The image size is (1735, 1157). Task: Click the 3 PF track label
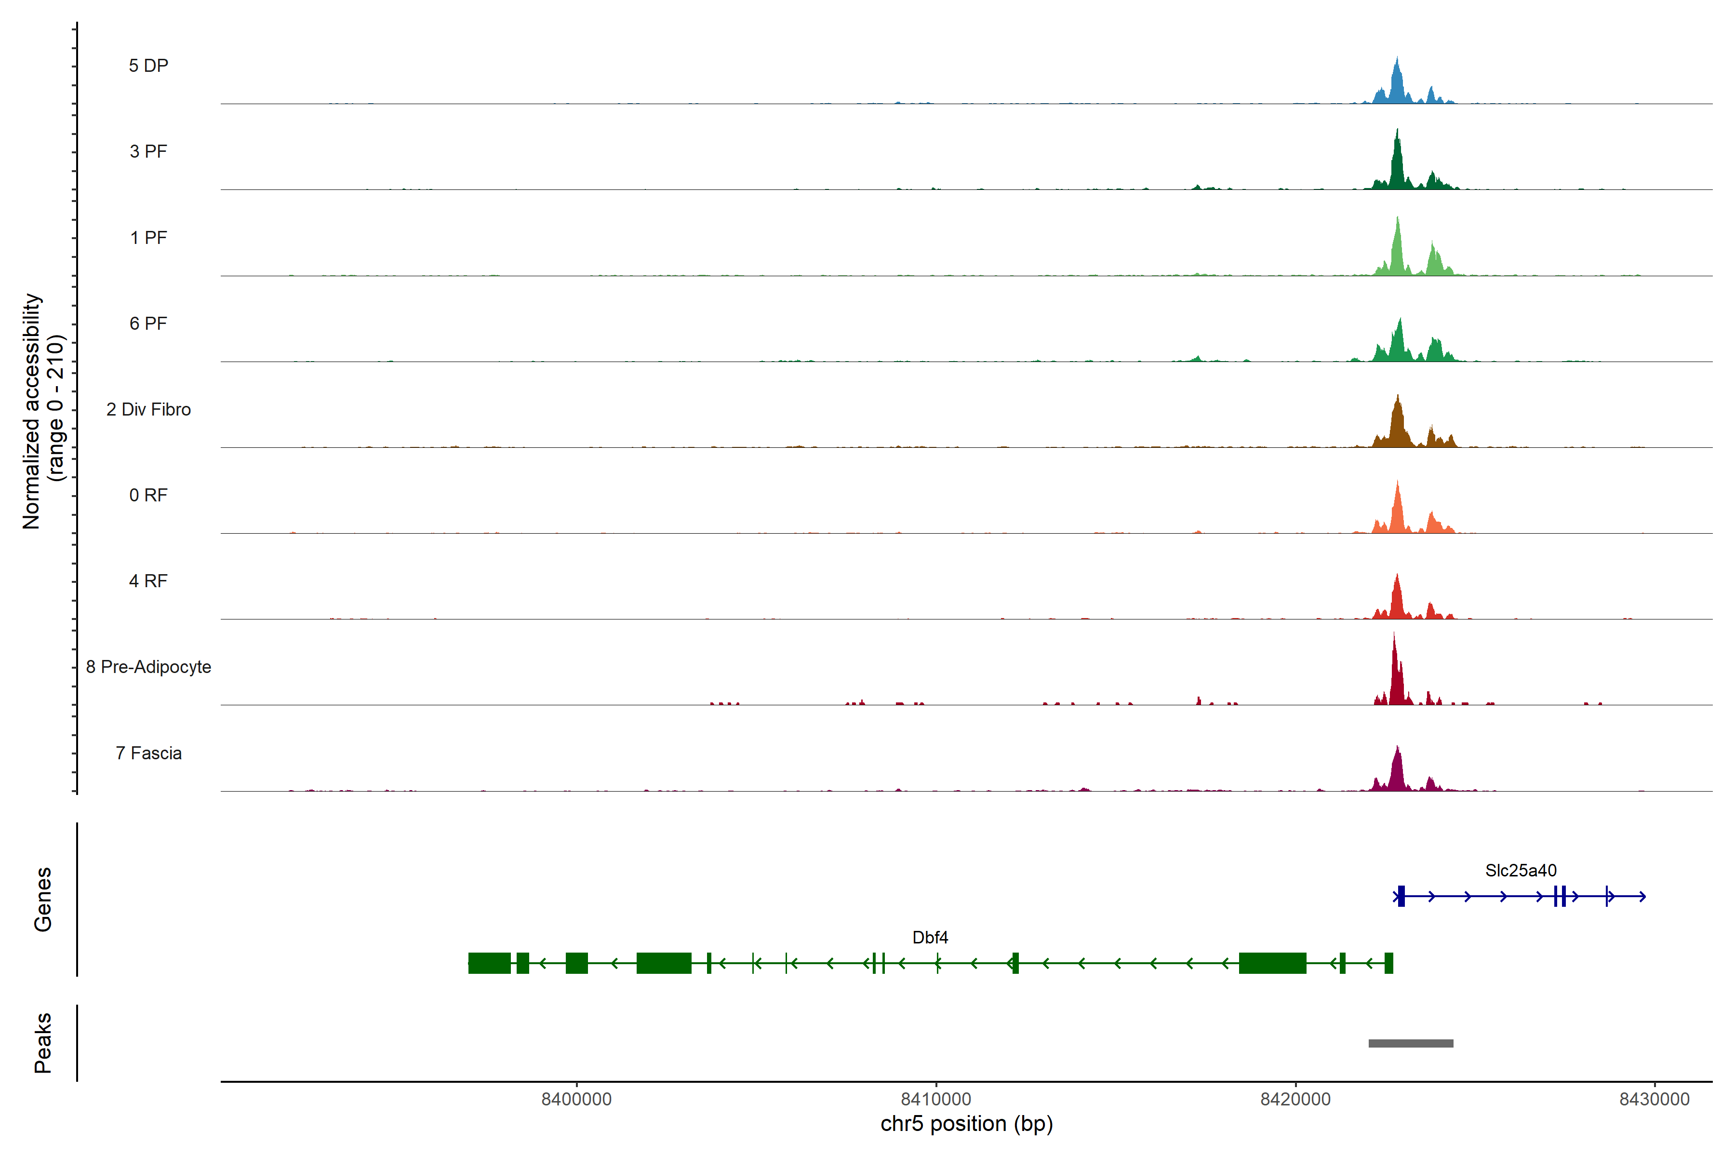tap(148, 151)
